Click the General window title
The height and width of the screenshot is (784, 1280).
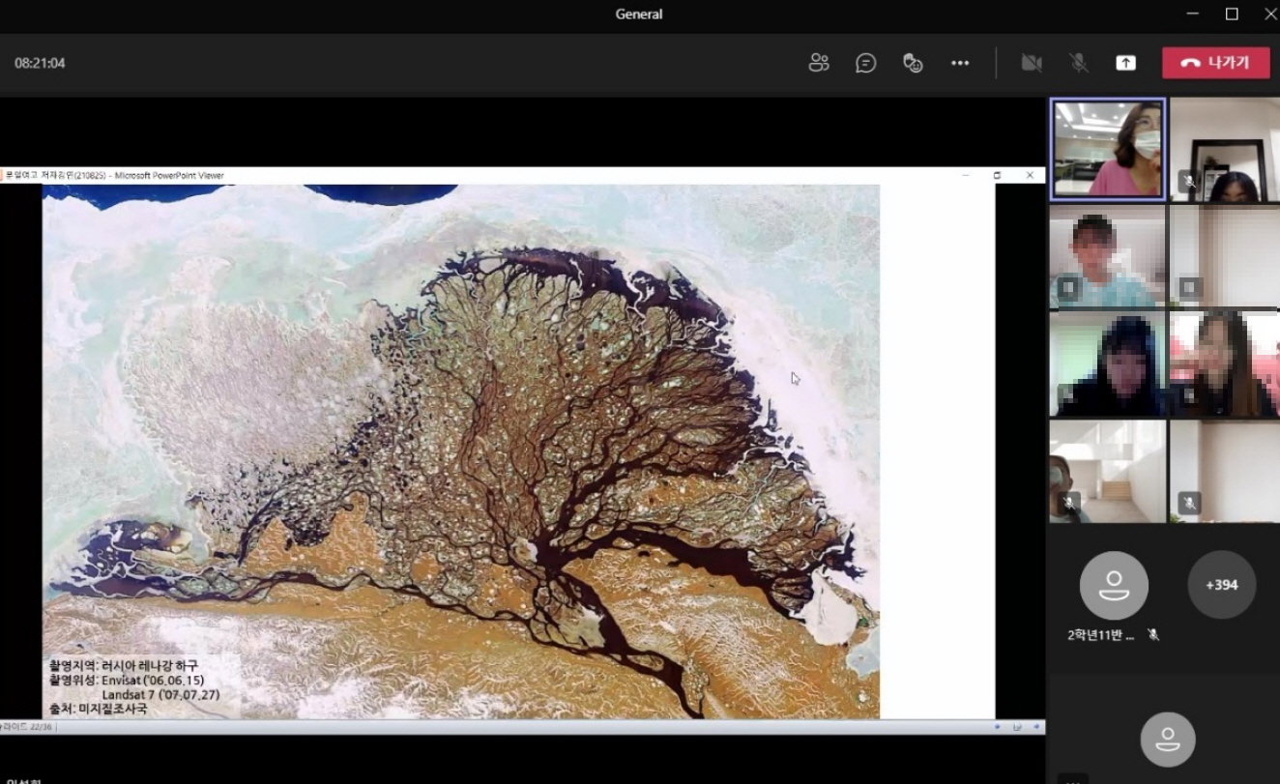[639, 14]
